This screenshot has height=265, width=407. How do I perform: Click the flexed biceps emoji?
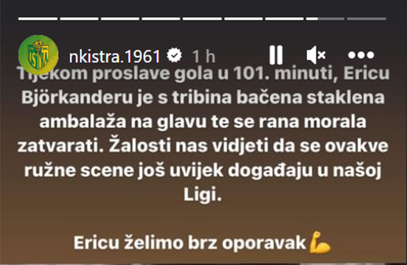pyautogui.click(x=320, y=243)
